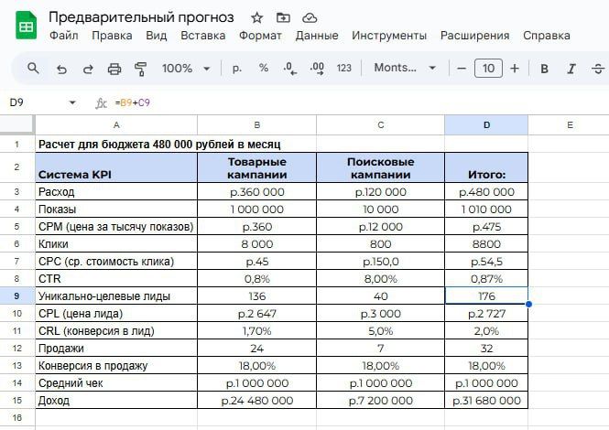Toggle italic formatting
The height and width of the screenshot is (430, 609).
(x=571, y=69)
